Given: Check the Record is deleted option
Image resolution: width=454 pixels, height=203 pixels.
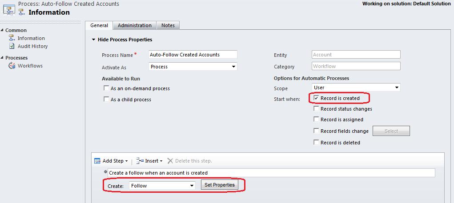Looking at the screenshot, I should coord(316,143).
